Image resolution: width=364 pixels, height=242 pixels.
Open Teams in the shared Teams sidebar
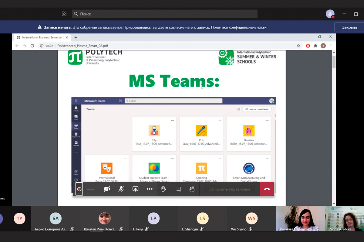76,126
